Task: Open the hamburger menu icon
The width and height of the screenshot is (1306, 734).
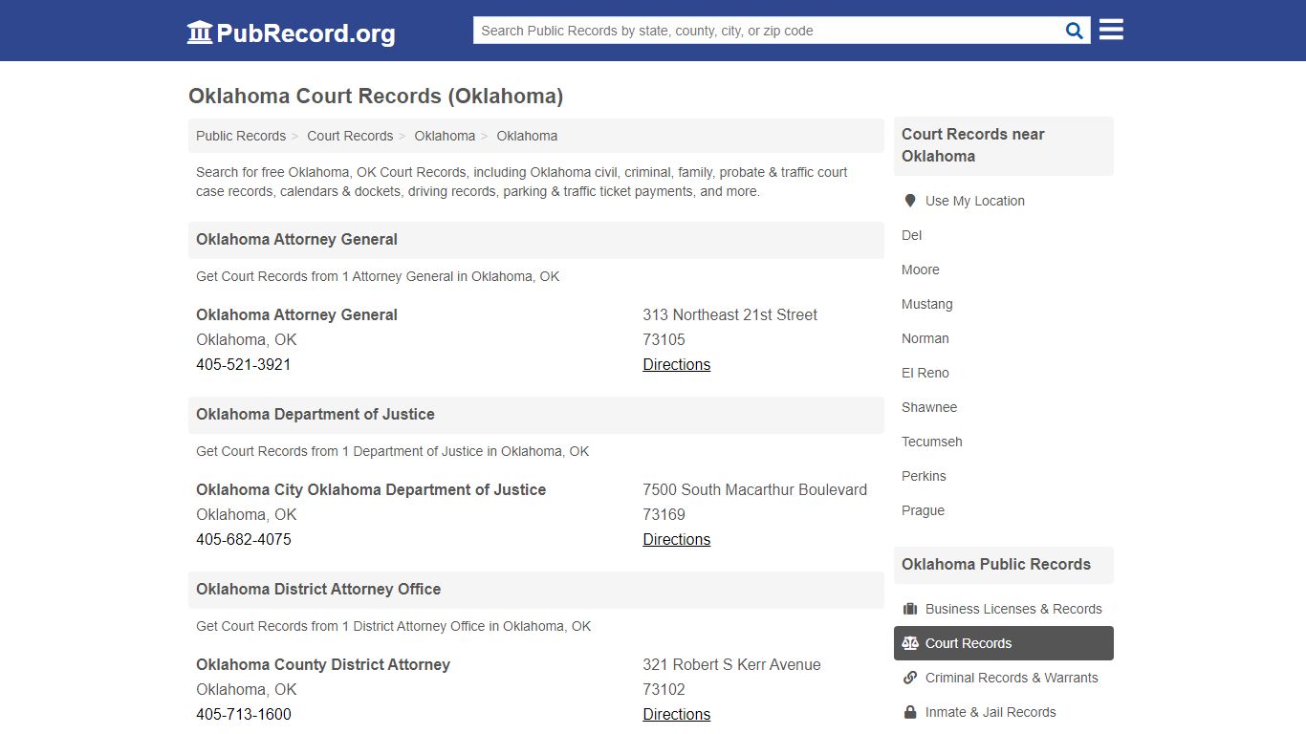Action: pyautogui.click(x=1111, y=30)
